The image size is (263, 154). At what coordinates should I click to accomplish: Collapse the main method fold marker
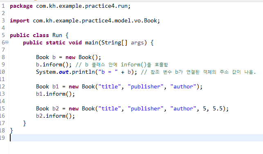[7, 42]
